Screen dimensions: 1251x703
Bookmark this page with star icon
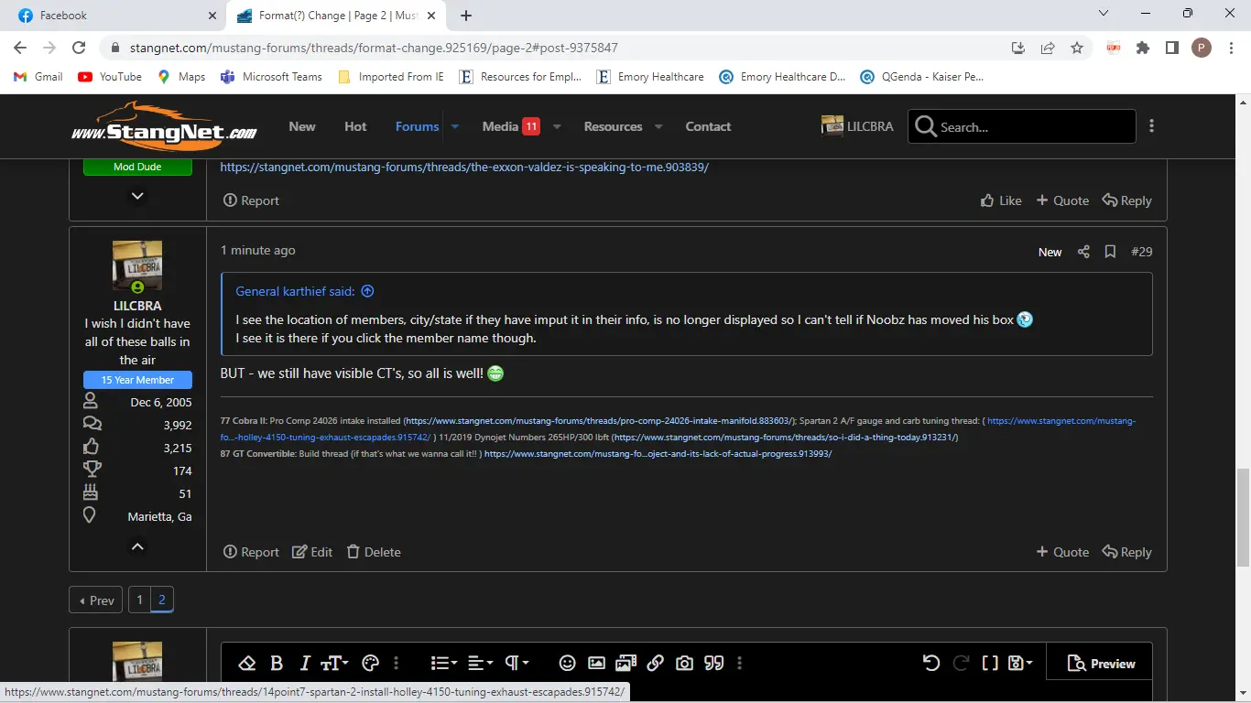pos(1077,48)
